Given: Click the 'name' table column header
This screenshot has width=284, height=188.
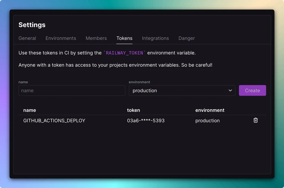Looking at the screenshot, I should pos(30,110).
